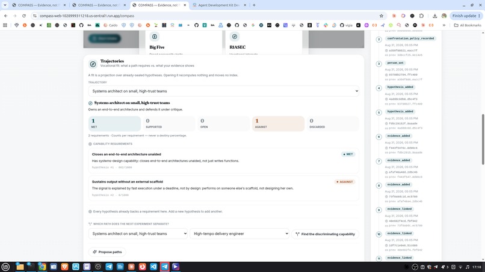This screenshot has height=272, width=485.
Task: Click the Big Five card icon
Action: pos(154,37)
